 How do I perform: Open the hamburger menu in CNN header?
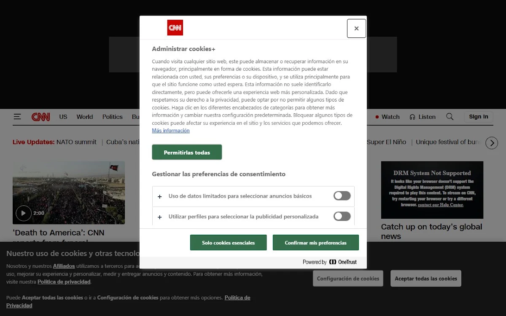[17, 117]
